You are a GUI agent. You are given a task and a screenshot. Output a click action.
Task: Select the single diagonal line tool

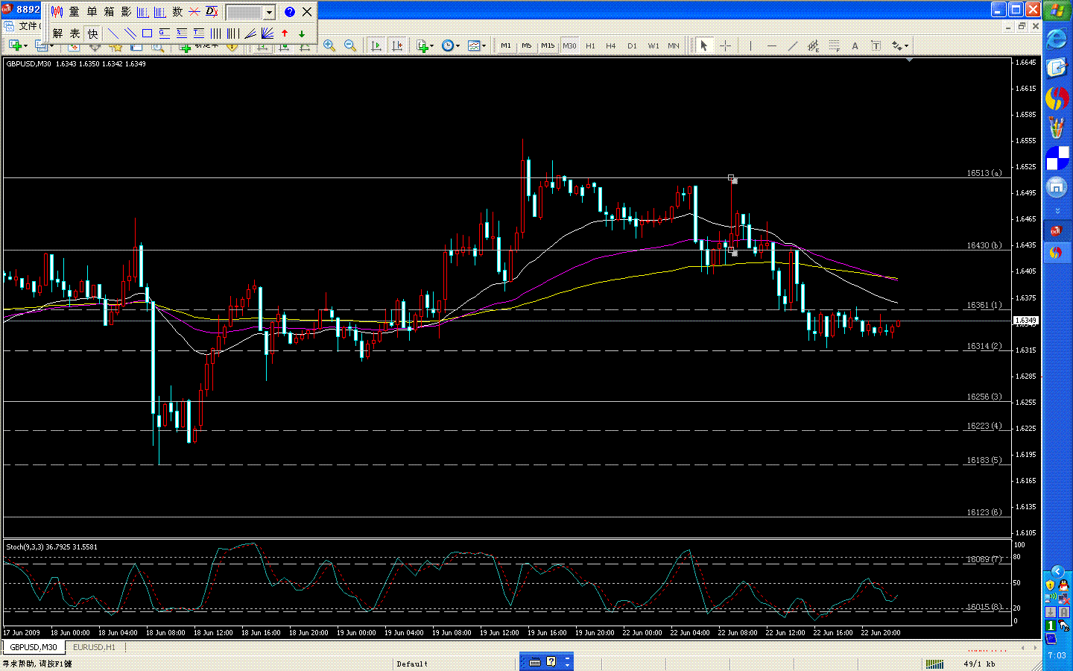pos(113,34)
